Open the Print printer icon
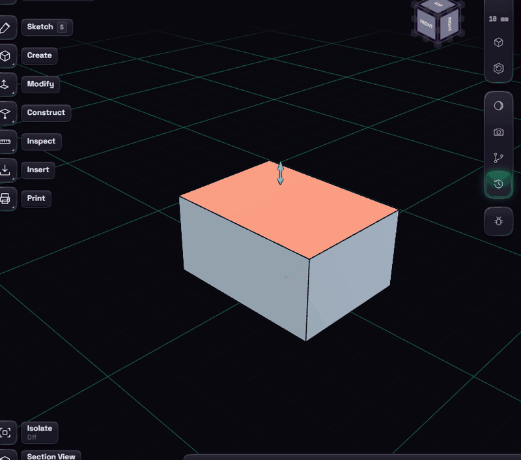 click(x=5, y=199)
